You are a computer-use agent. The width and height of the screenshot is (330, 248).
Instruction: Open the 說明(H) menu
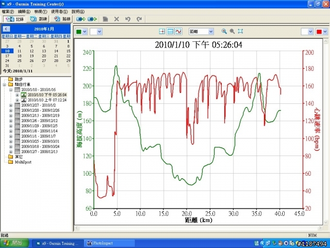[78, 11]
